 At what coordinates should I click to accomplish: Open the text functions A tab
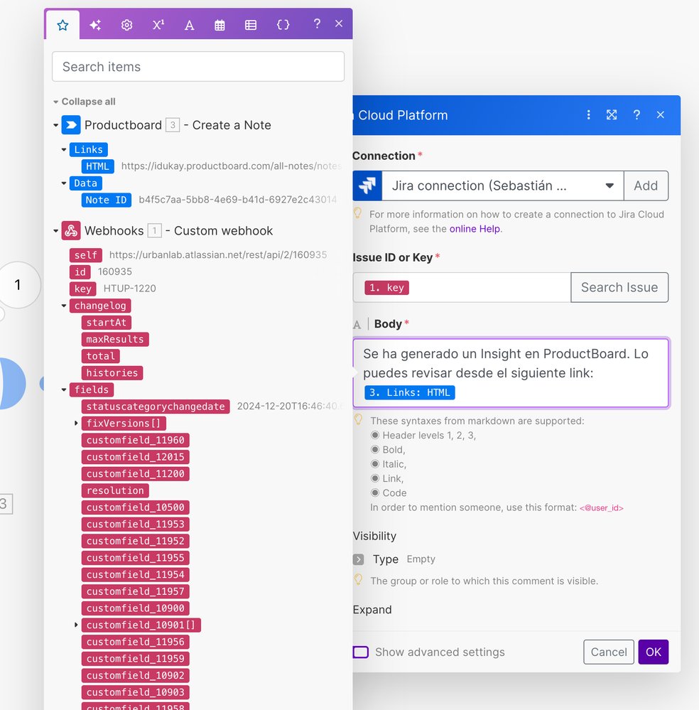189,25
